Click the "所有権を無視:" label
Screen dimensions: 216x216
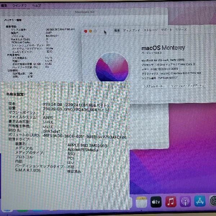19,126
